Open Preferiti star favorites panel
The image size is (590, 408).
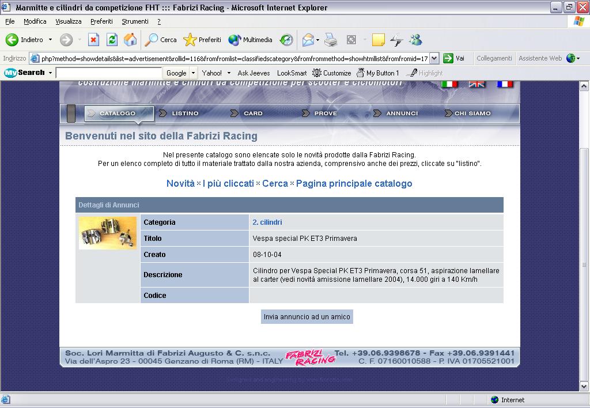[202, 40]
